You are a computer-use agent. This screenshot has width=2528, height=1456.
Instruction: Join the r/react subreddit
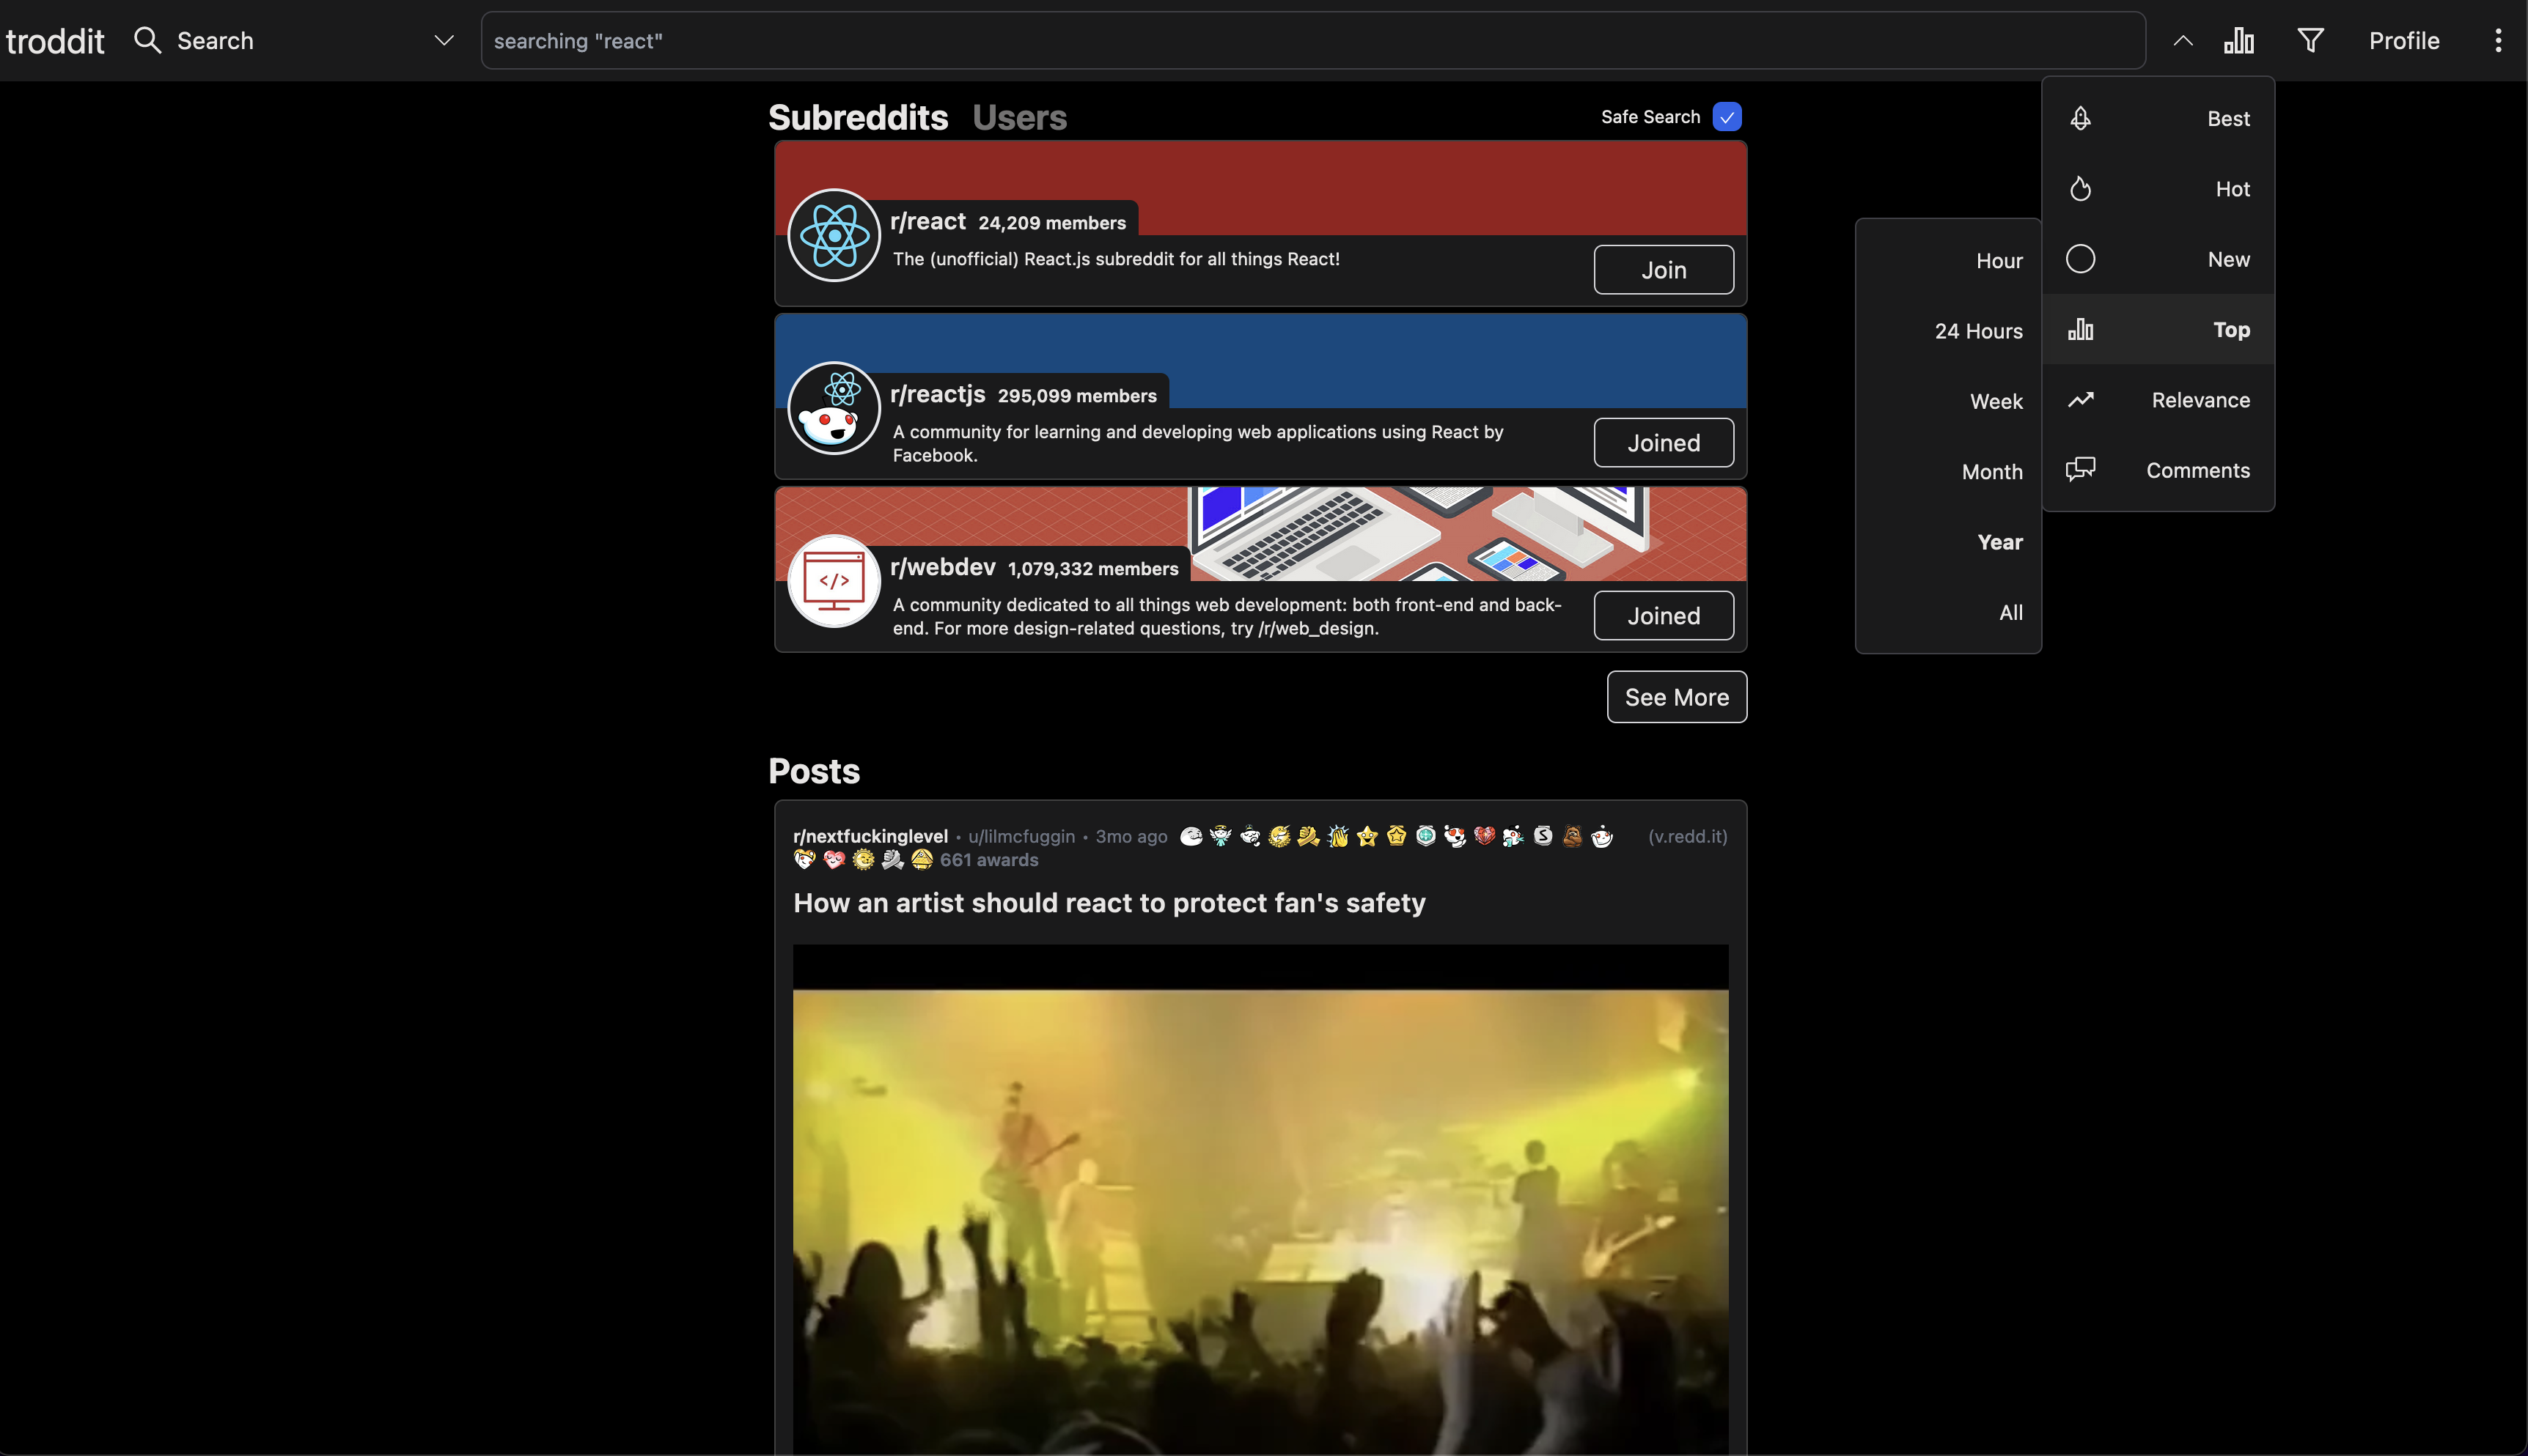click(1663, 270)
